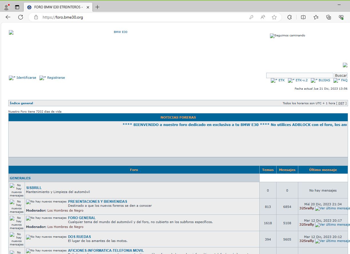Image resolution: width=350 pixels, height=254 pixels.
Task: Click the Seguimos caminando image
Action: pyautogui.click(x=287, y=36)
